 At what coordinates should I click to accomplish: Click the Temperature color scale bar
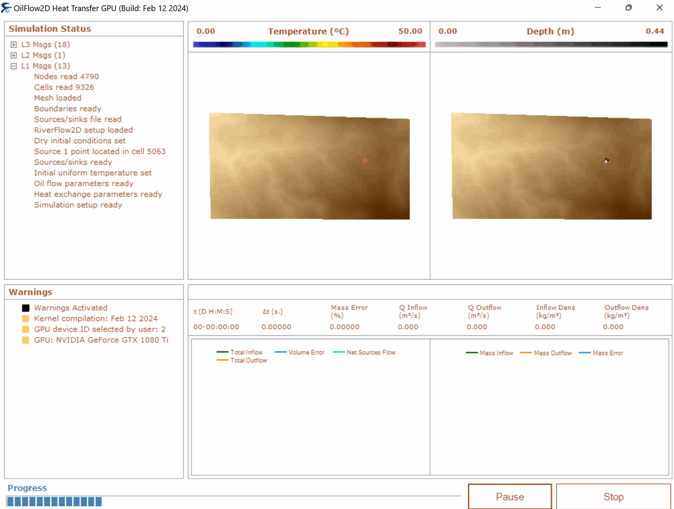click(309, 44)
